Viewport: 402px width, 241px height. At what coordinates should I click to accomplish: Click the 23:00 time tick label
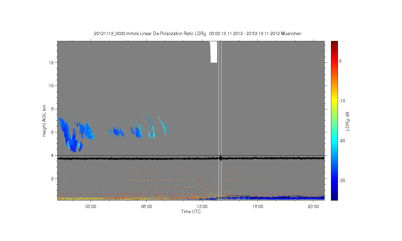coord(313,207)
